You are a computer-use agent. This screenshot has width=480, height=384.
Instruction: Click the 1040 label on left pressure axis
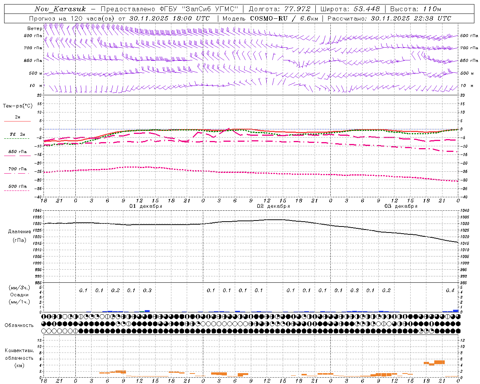click(37, 211)
